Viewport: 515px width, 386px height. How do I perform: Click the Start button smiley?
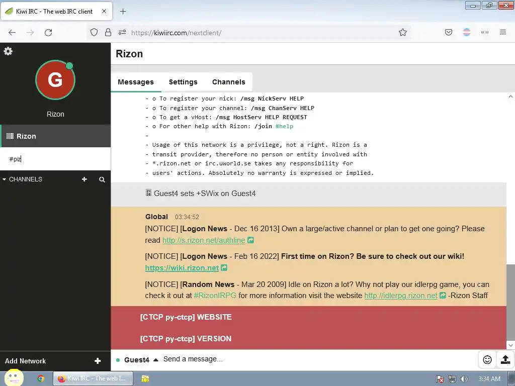coord(14,377)
